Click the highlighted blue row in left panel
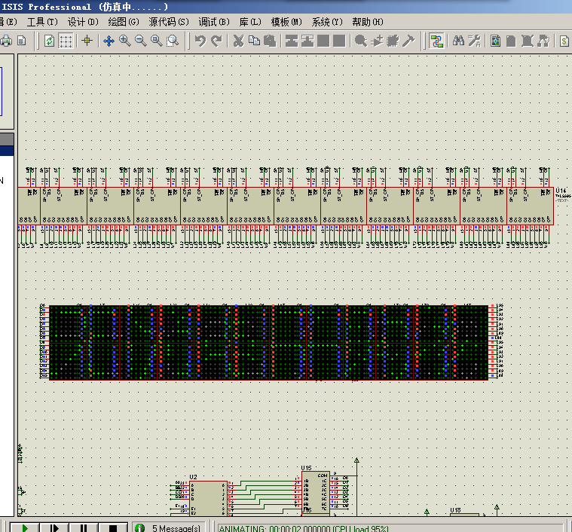Screen dimensions: 572x532 (x=7, y=151)
